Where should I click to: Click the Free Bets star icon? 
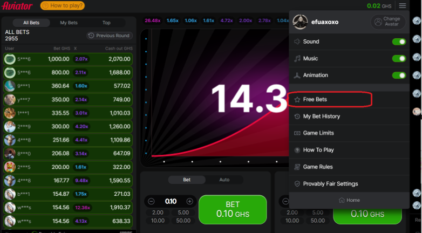pyautogui.click(x=297, y=100)
